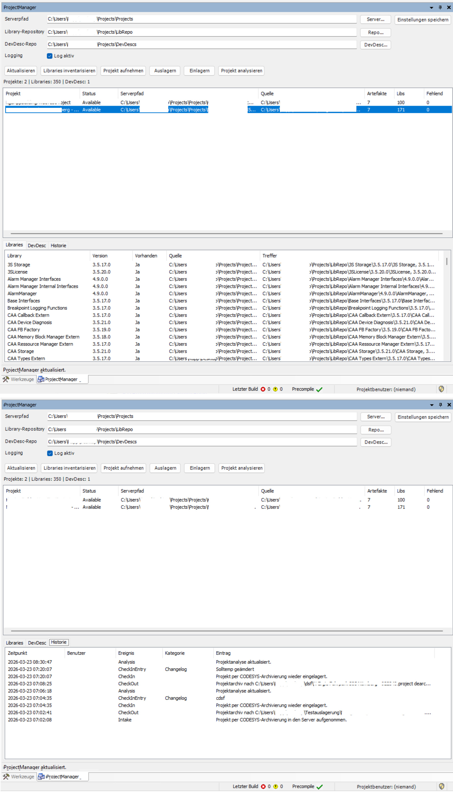Open the lower panel's window position dropdown arrow
Viewport: 453px width, 793px height.
432,405
